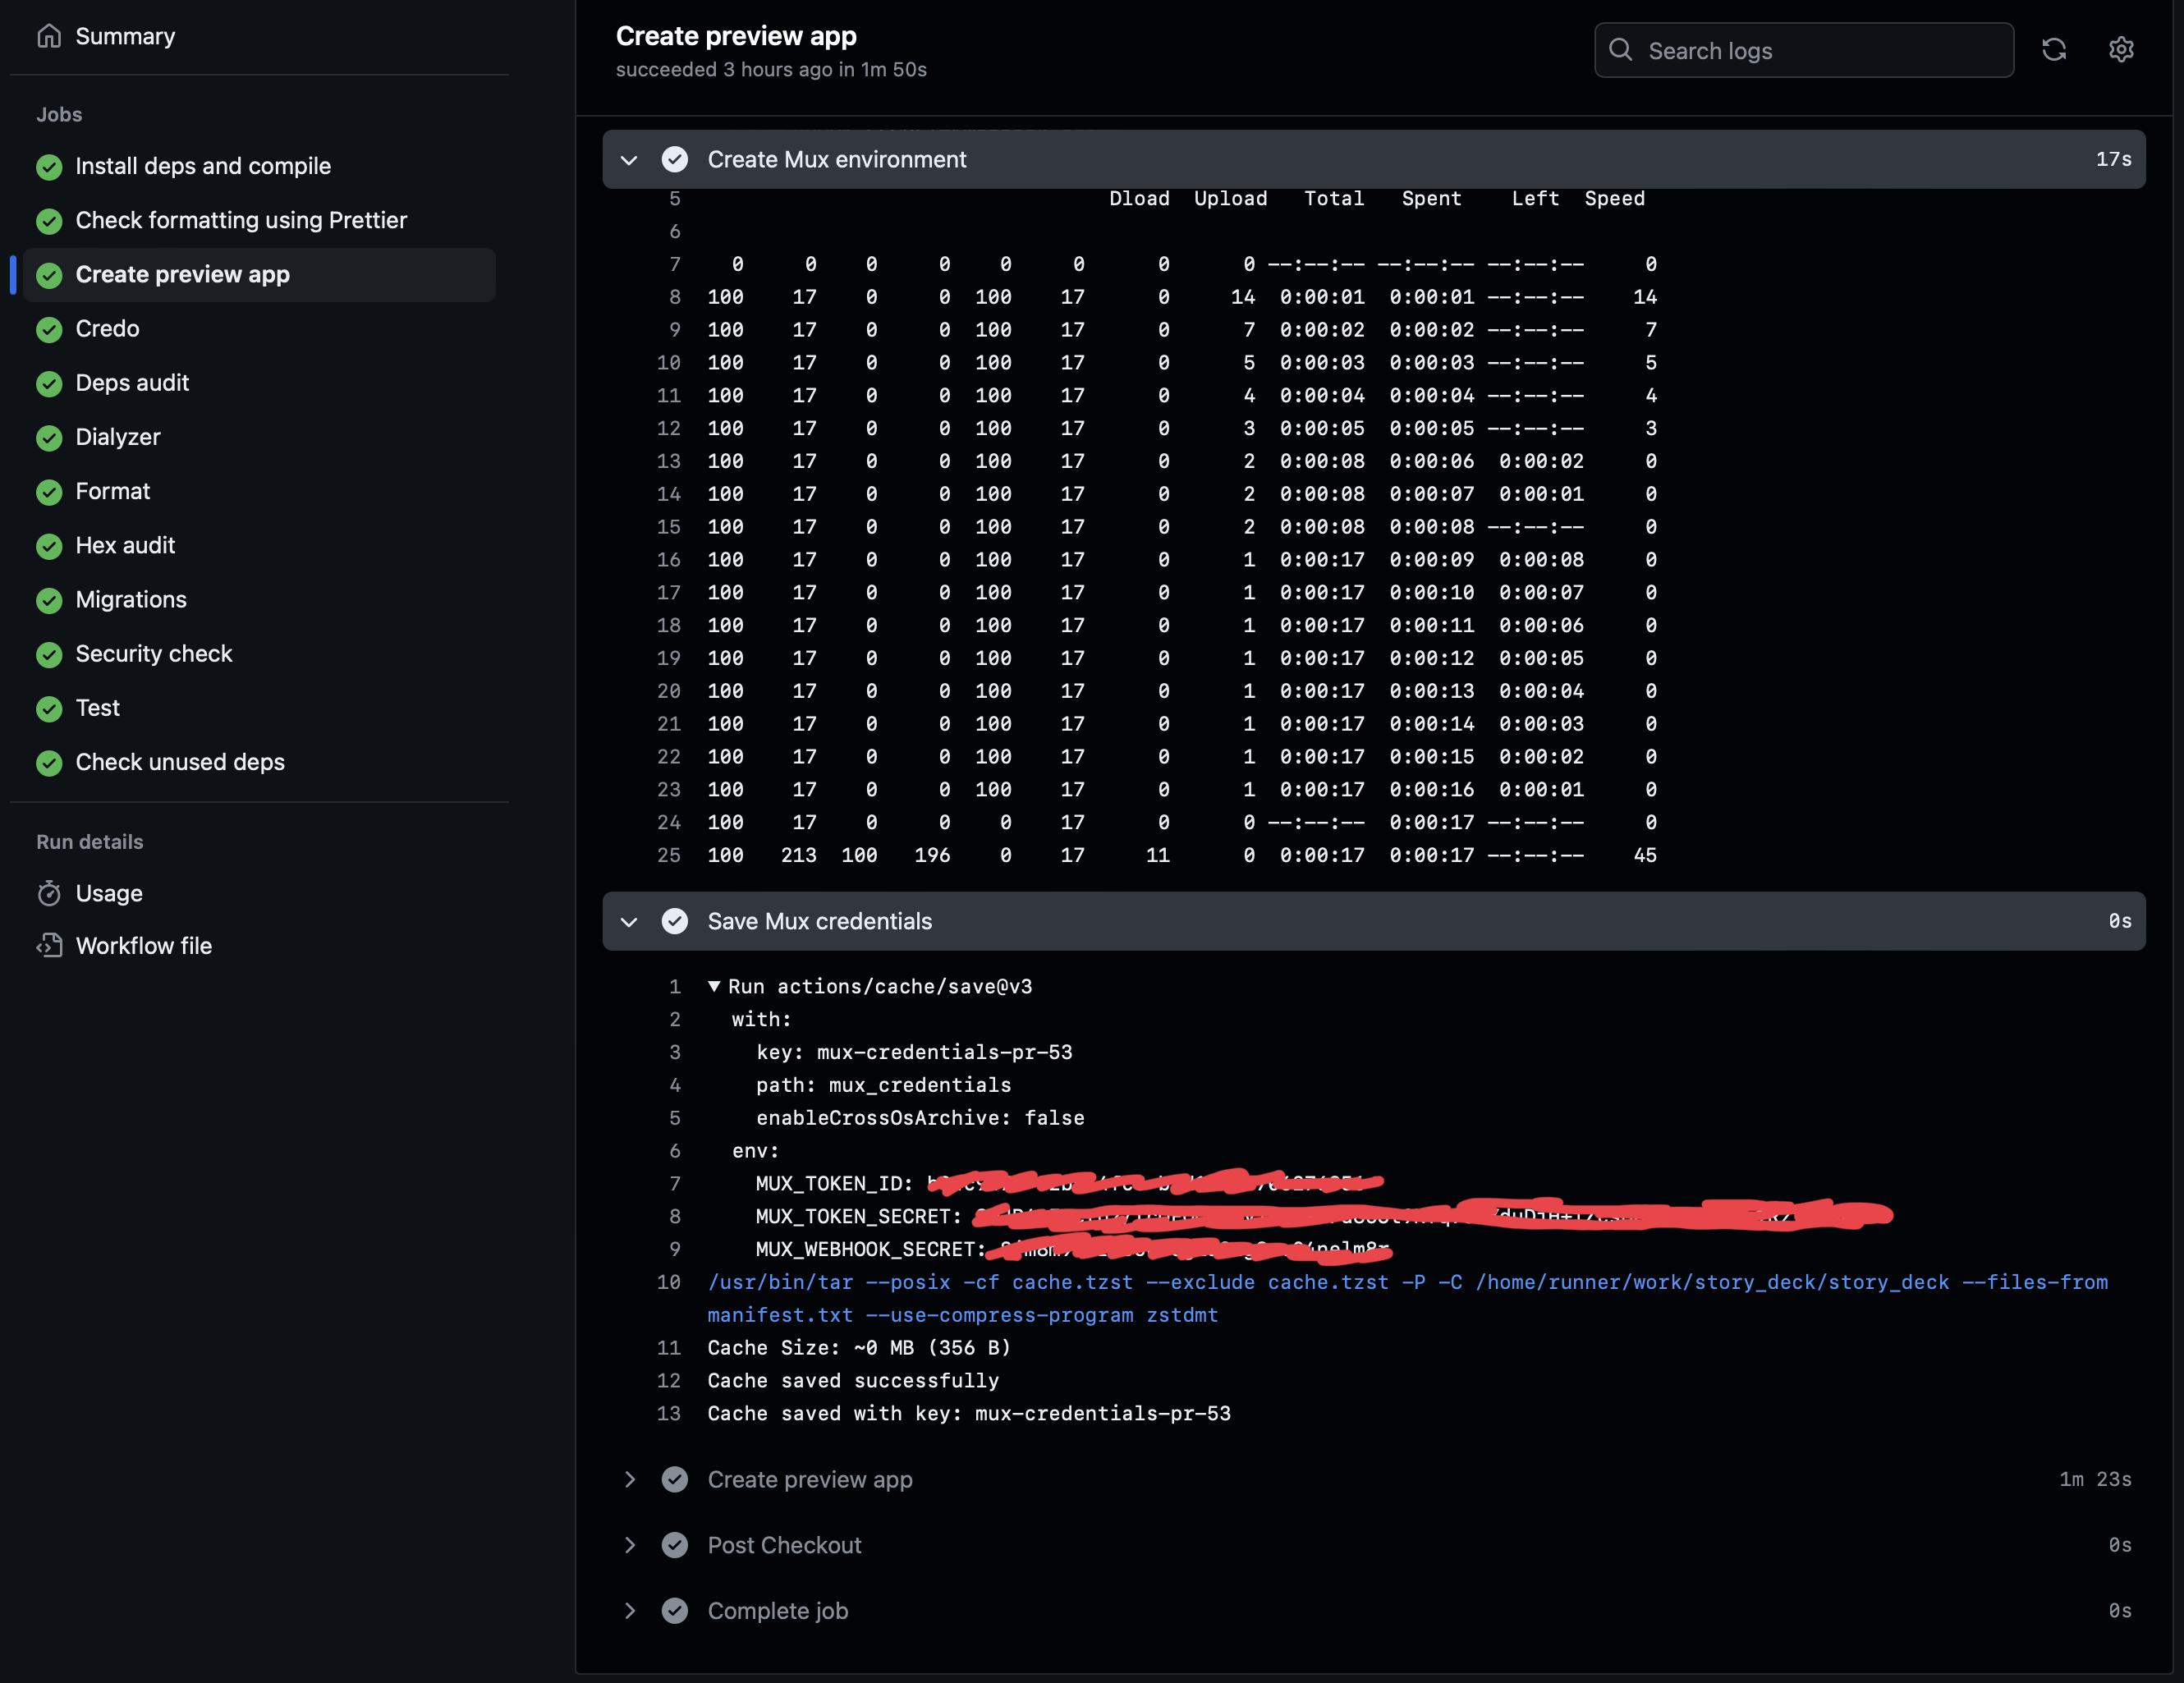This screenshot has width=2184, height=1683.
Task: Toggle the Run actions/cache/save@v3 disclosure triangle
Action: point(714,986)
